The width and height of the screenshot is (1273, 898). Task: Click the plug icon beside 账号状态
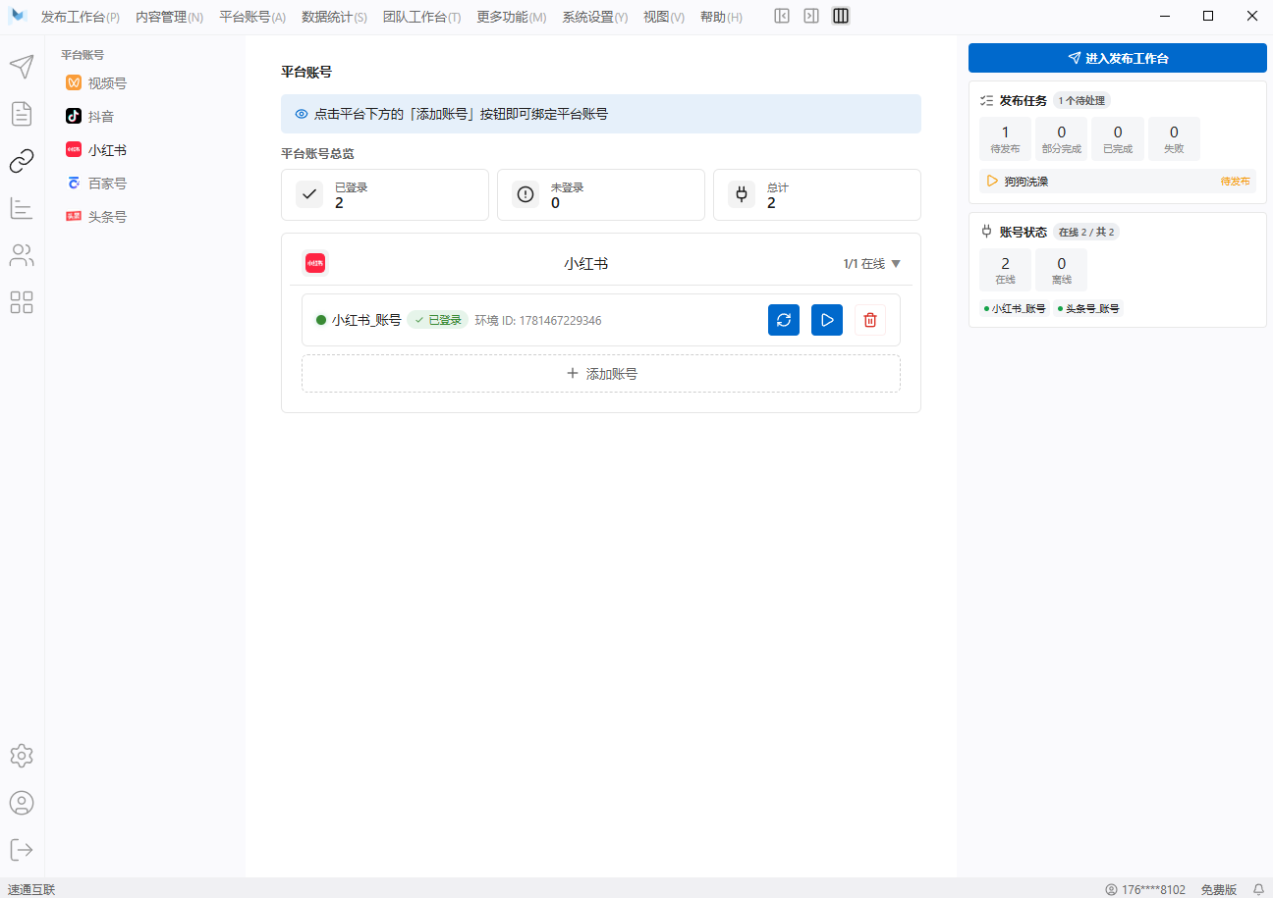pyautogui.click(x=987, y=232)
